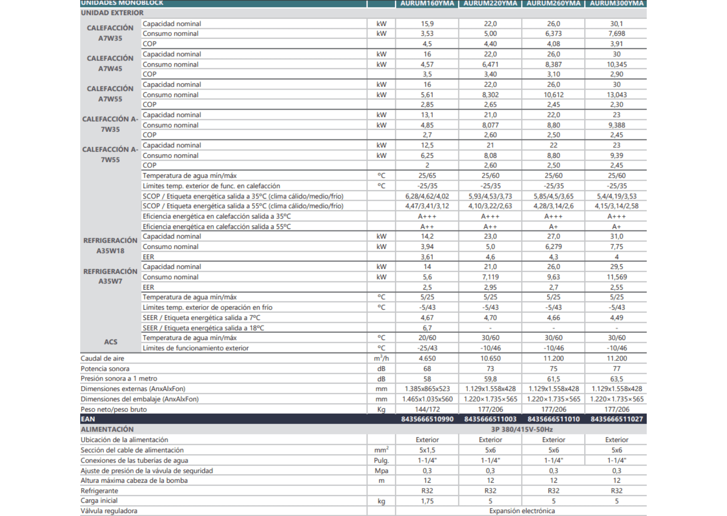Select SCOP value 4,47/3,41/3,12
Viewport: 727px width, 516px height.
coord(427,206)
